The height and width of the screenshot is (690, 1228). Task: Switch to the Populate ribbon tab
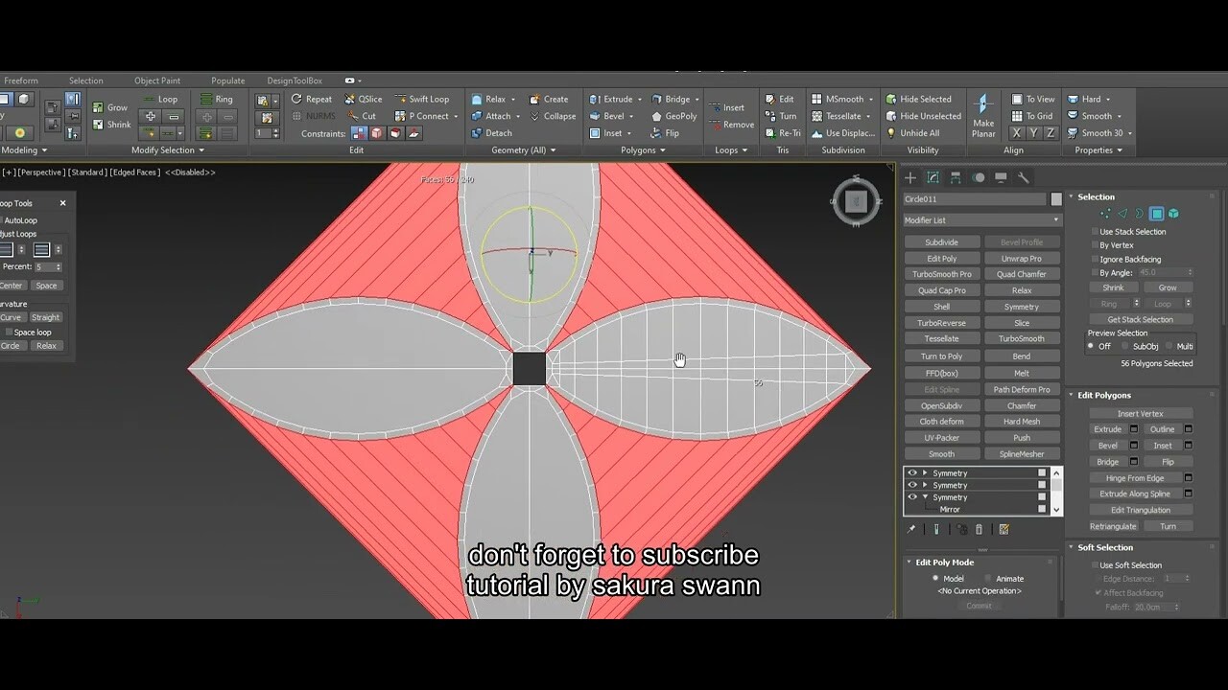227,80
